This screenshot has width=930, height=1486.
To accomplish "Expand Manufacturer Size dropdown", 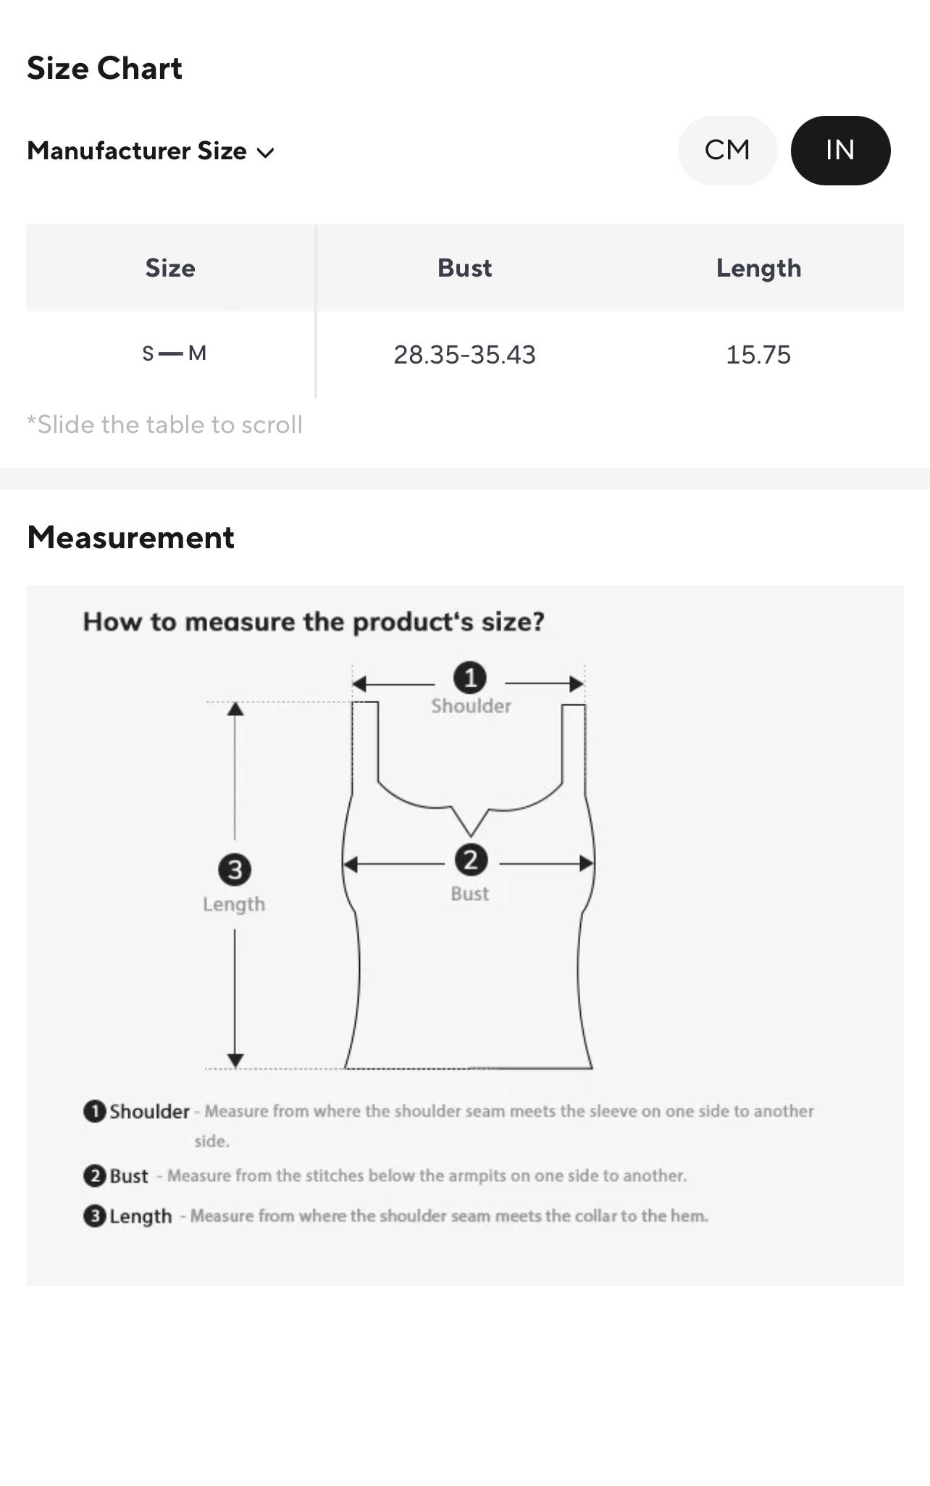I will (x=138, y=151).
